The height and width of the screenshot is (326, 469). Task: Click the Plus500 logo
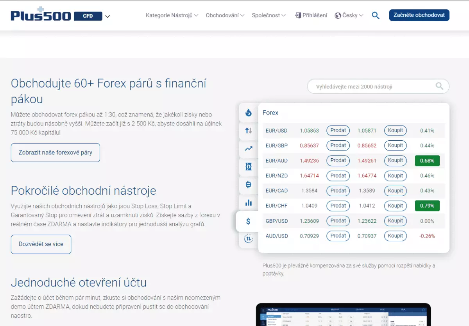(41, 14)
